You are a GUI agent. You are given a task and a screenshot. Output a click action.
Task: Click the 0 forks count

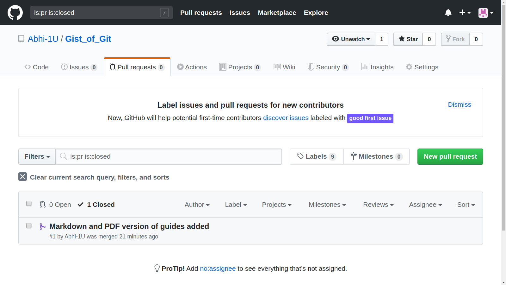476,39
